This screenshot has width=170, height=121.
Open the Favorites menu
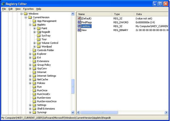[x=28, y=9]
